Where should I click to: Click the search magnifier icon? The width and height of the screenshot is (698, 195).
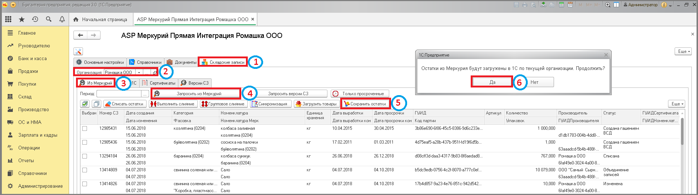coord(49,19)
